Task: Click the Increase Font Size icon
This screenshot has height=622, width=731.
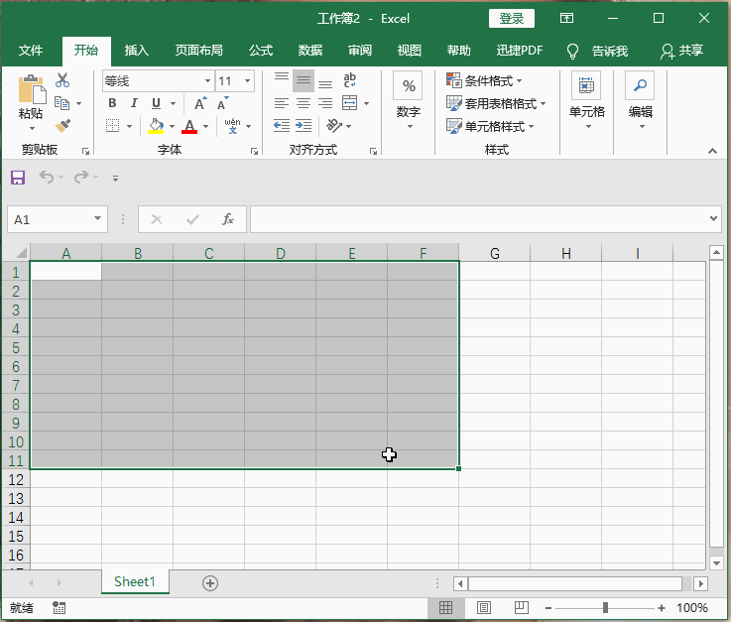Action: click(199, 103)
